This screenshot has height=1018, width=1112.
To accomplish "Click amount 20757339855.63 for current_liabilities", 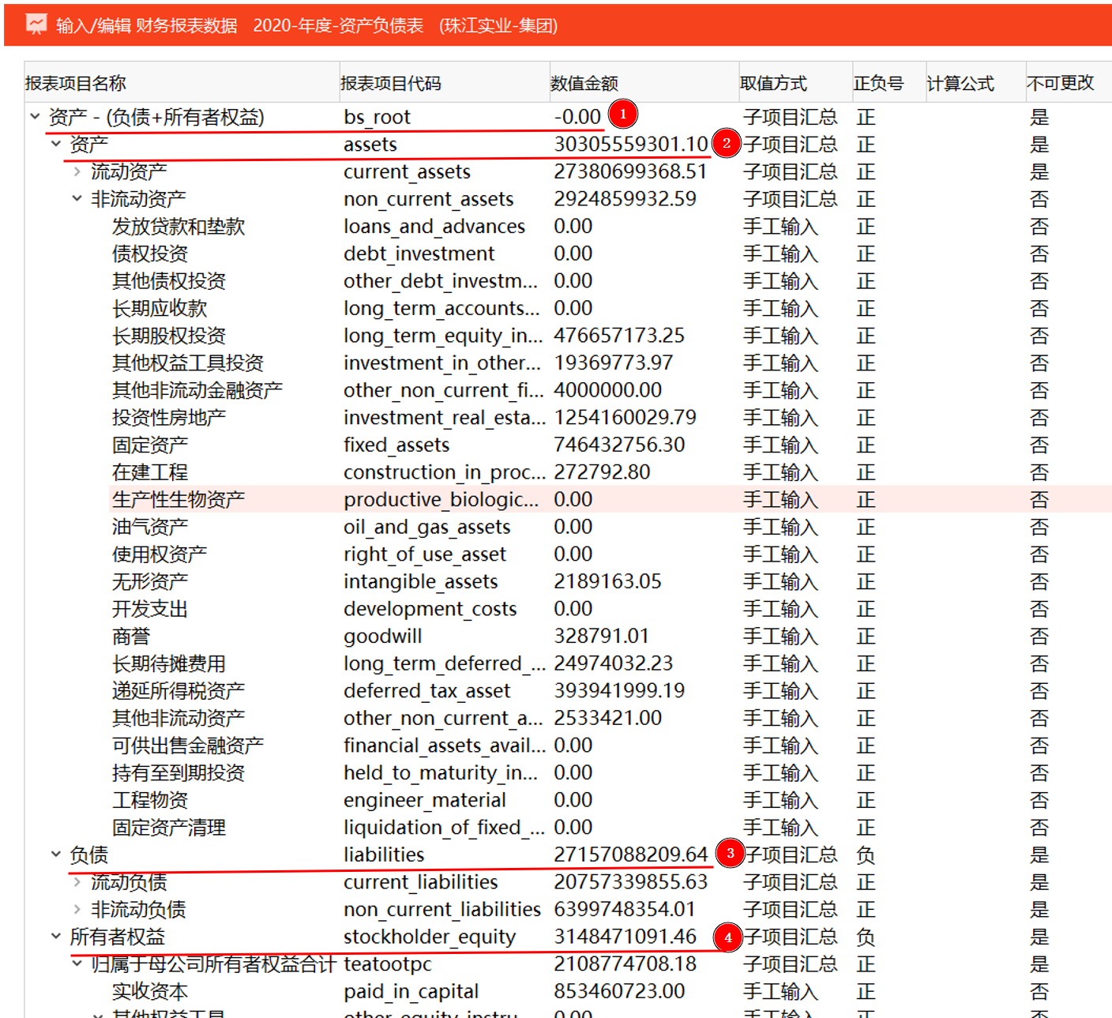I will (631, 882).
